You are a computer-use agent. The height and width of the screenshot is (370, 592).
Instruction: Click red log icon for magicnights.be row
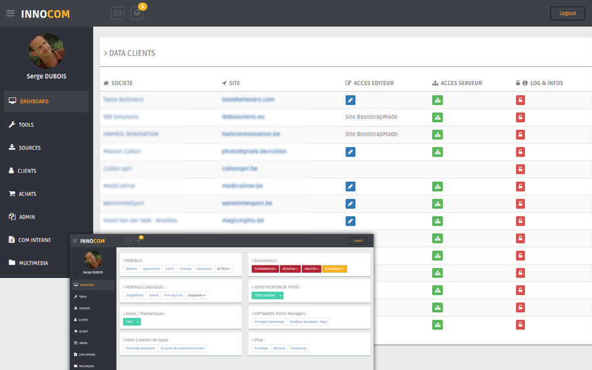[520, 221]
